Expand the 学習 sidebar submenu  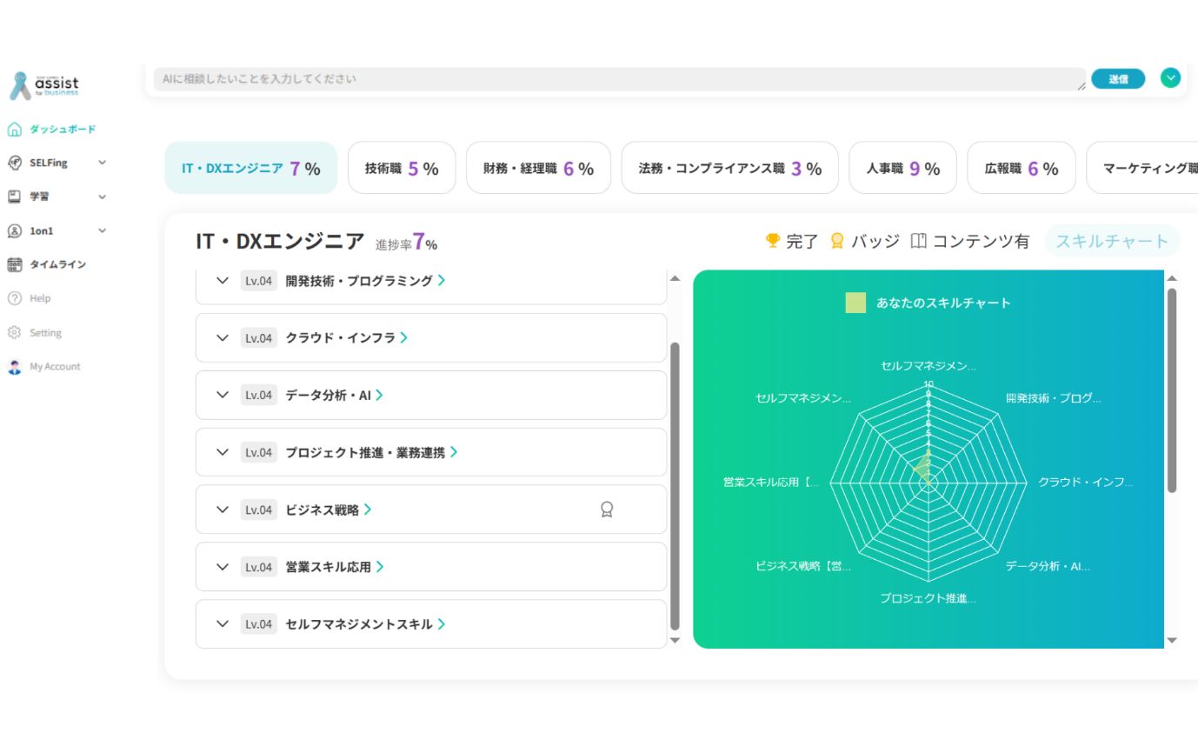[x=103, y=197]
